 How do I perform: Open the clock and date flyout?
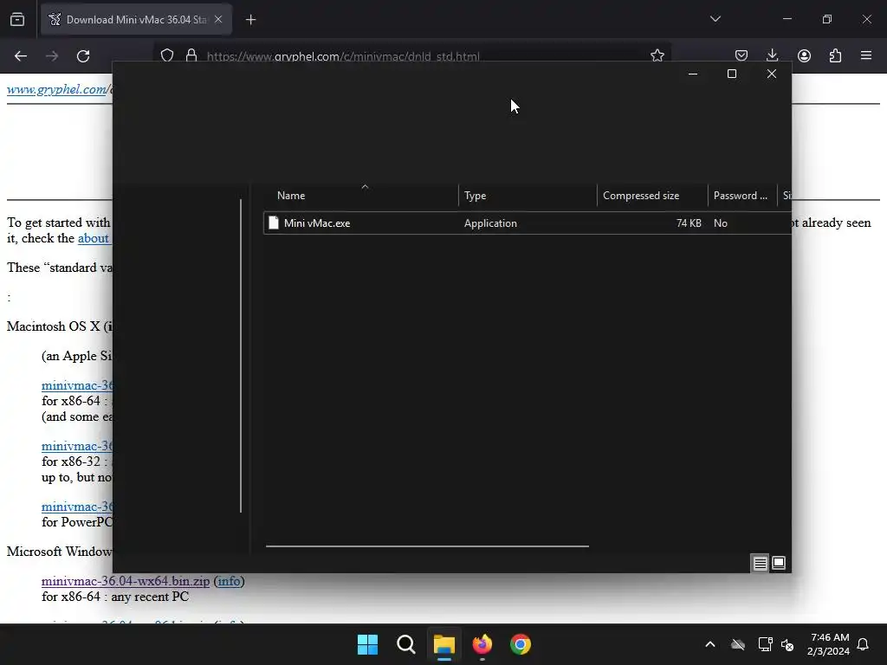(829, 644)
